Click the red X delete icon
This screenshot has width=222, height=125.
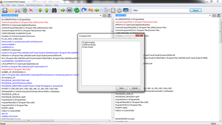31,10
